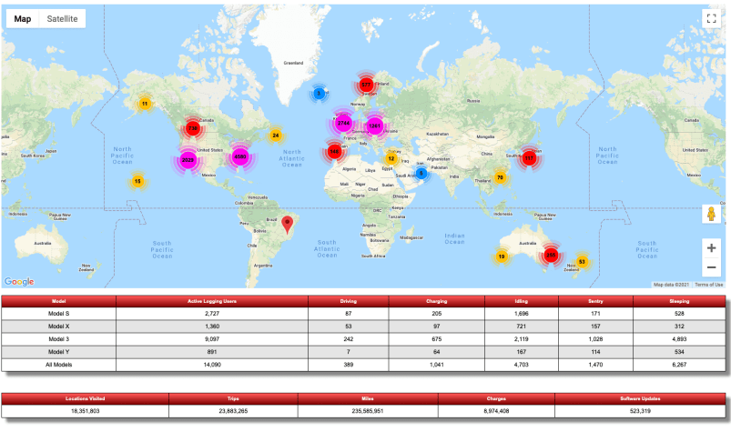Click the Model S active users value 2,727
This screenshot has height=432, width=731.
tap(212, 314)
